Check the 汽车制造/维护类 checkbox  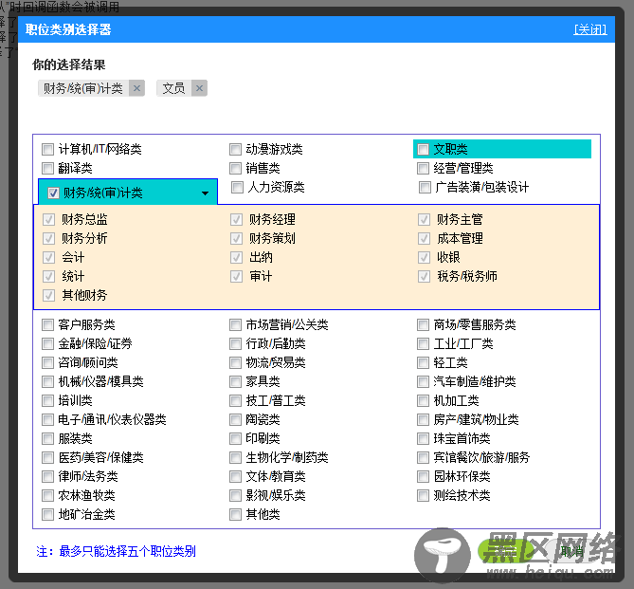pyautogui.click(x=423, y=381)
